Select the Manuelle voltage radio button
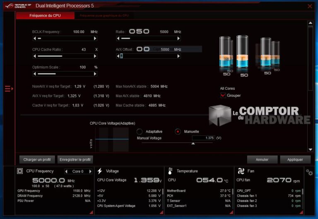The height and width of the screenshot is (219, 318). click(x=178, y=132)
